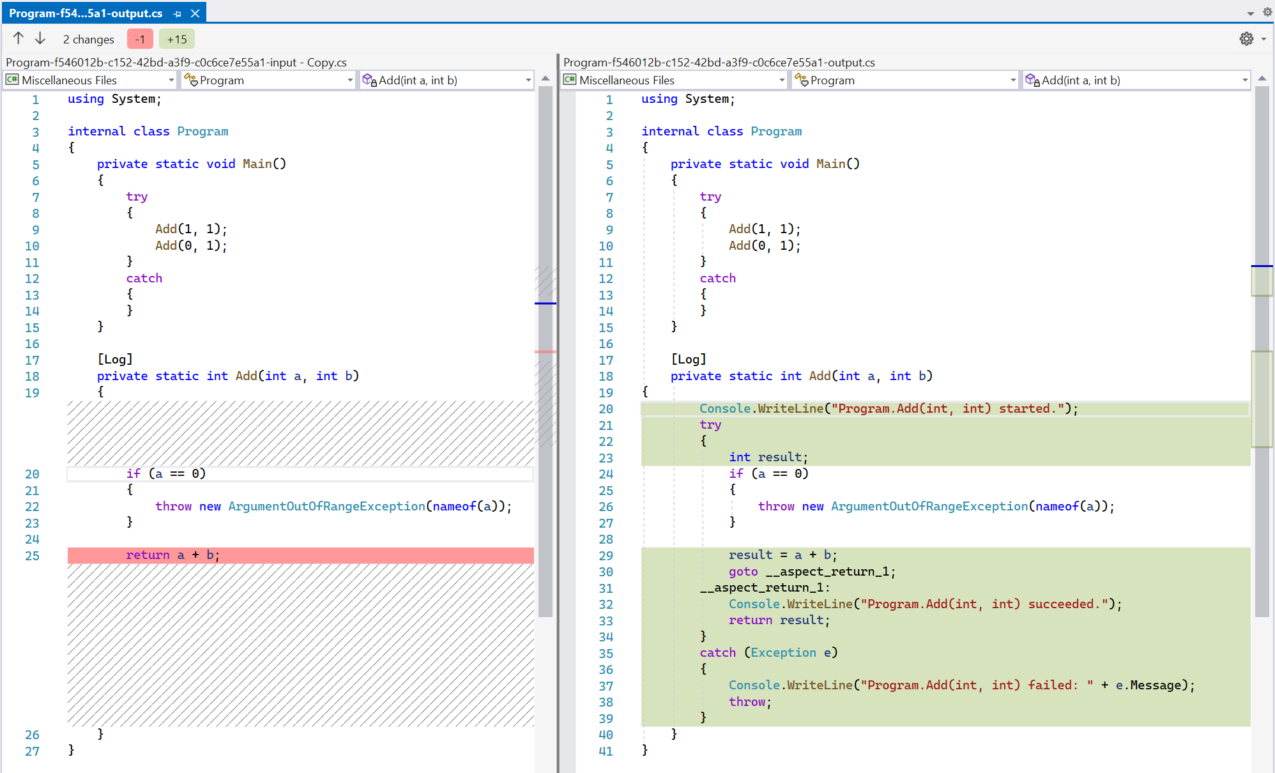The width and height of the screenshot is (1275, 773).
Task: Open left pane Miscellaneous Files dropdown
Action: pyautogui.click(x=90, y=80)
